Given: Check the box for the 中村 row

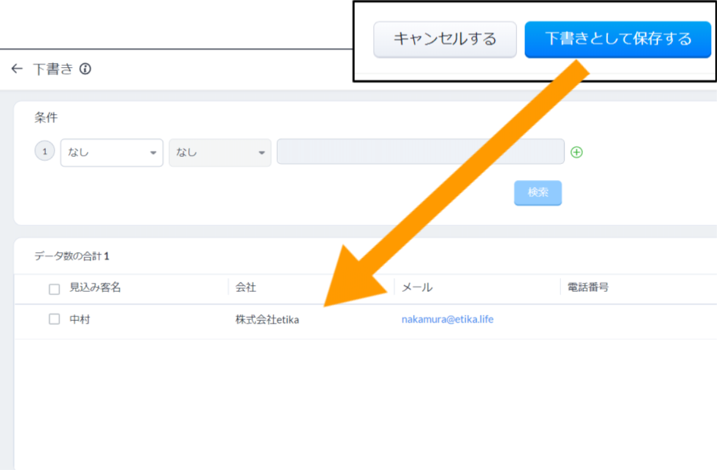Looking at the screenshot, I should [55, 319].
